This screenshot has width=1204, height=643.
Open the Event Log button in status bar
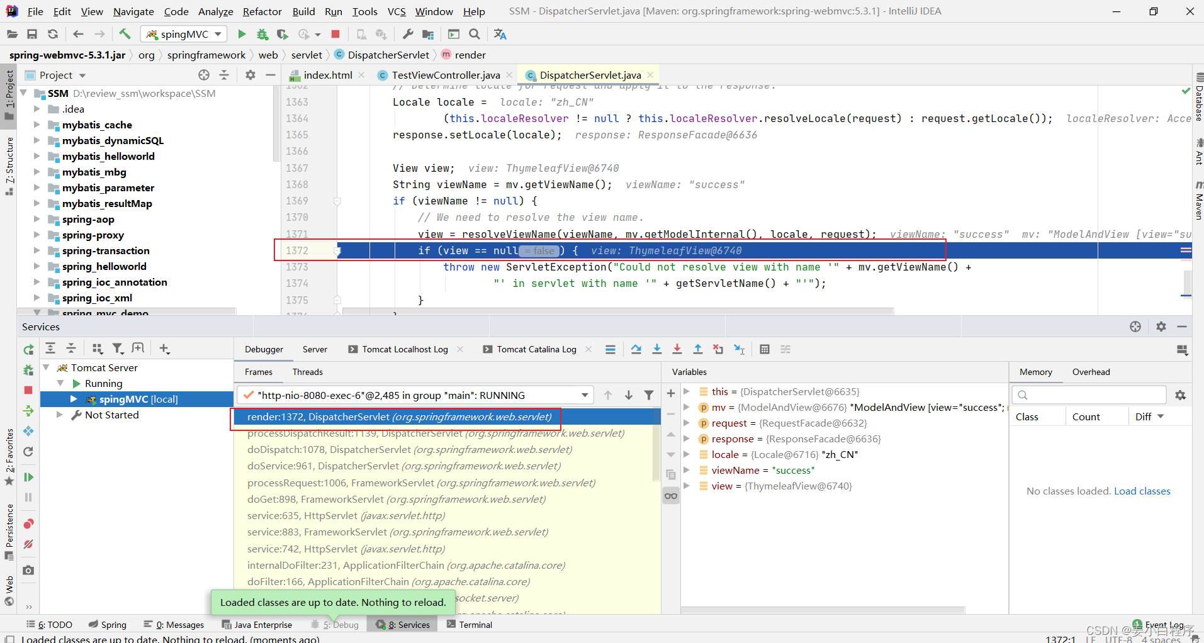(1159, 625)
